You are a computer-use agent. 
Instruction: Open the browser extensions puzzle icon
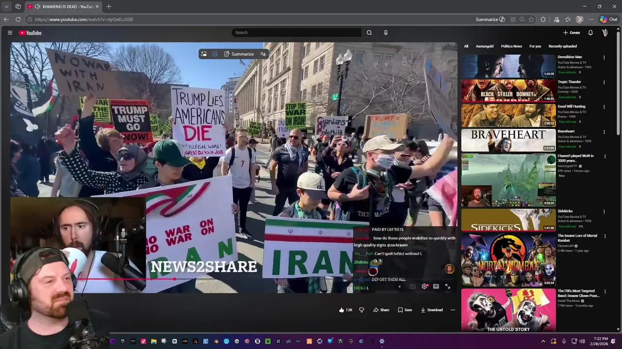coord(543,19)
